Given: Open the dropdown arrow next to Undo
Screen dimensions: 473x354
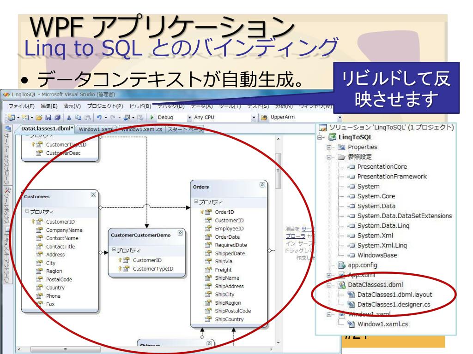Looking at the screenshot, I should pos(106,118).
